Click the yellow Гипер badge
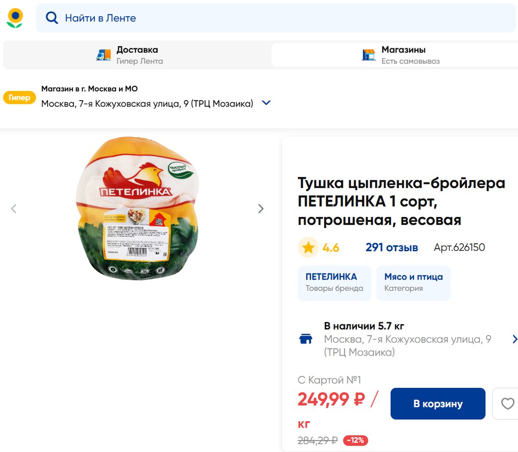518x452 pixels. 19,98
